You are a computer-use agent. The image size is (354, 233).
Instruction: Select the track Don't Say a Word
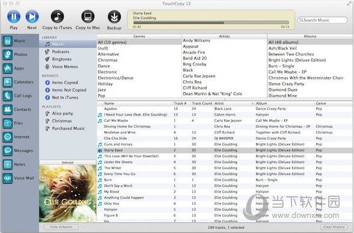click(225, 185)
